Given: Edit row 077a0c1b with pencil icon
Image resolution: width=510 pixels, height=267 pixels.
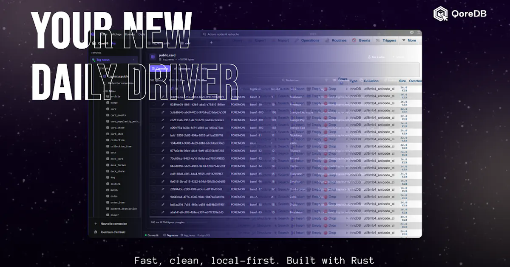Looking at the screenshot, I should [163, 150].
